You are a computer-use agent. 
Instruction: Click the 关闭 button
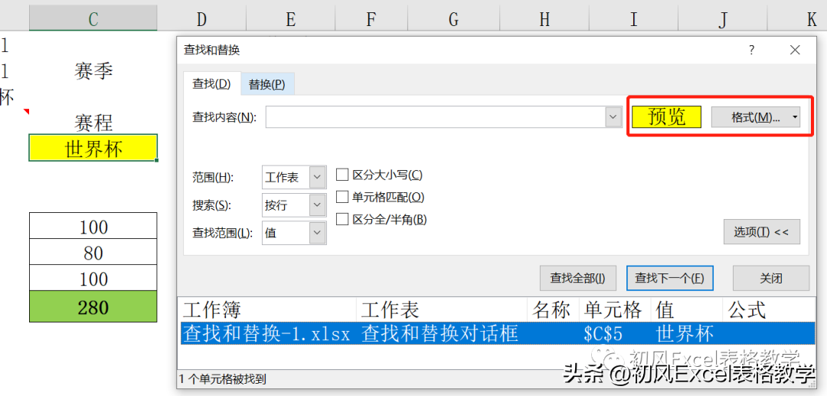coord(770,278)
